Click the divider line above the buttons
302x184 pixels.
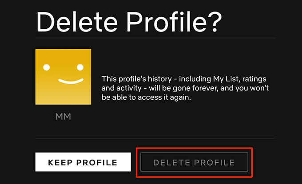point(155,138)
